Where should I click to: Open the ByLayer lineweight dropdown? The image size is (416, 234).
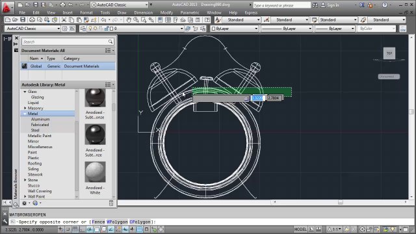tap(335, 29)
